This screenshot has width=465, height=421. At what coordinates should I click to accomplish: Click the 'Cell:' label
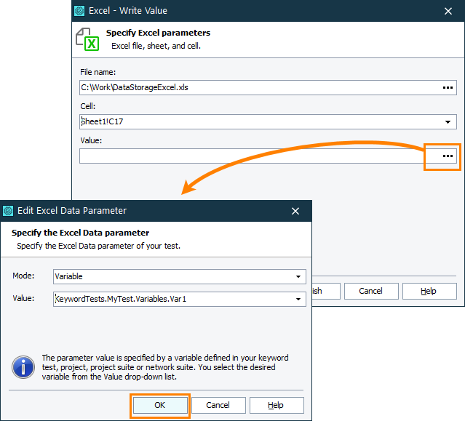point(88,106)
